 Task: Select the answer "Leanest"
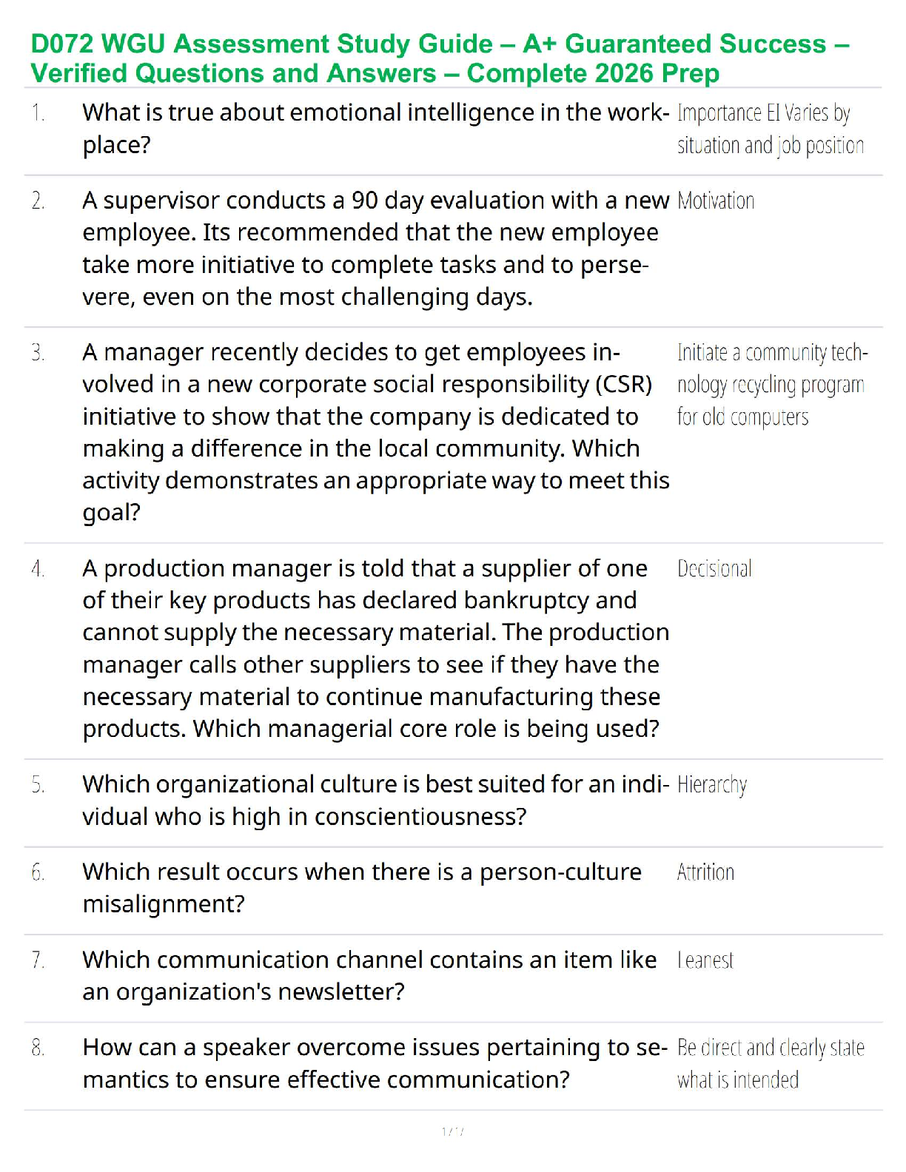coord(705,960)
